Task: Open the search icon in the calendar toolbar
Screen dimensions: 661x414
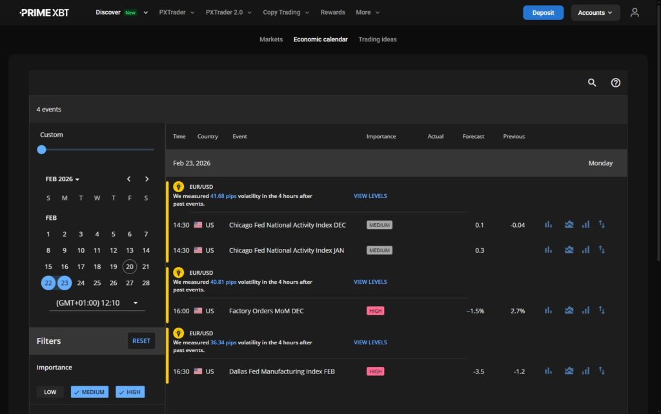Action: coord(592,83)
